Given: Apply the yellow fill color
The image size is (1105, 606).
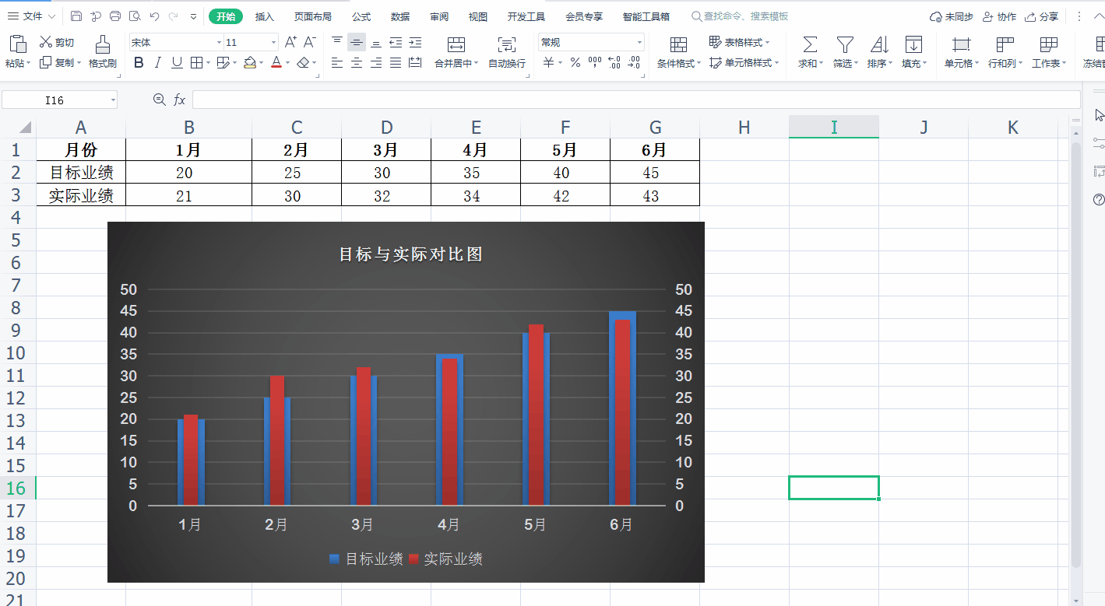Looking at the screenshot, I should [249, 63].
